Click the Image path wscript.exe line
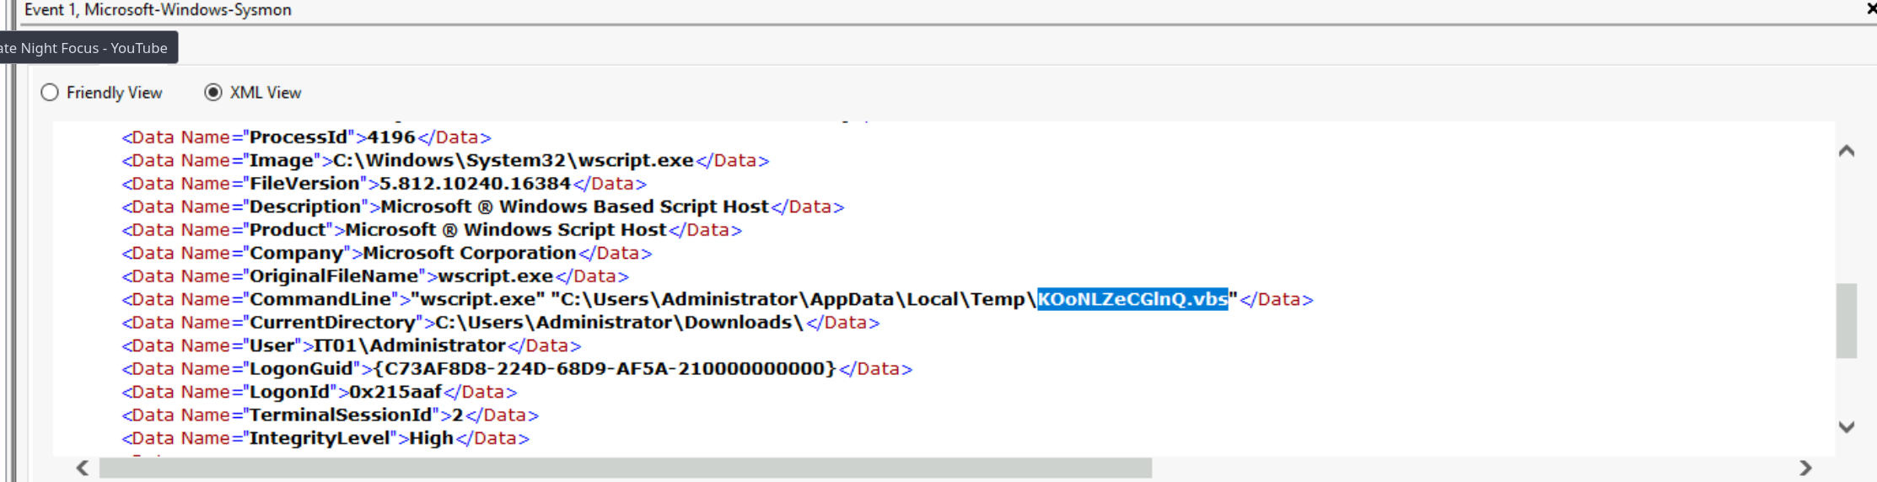 (x=513, y=160)
